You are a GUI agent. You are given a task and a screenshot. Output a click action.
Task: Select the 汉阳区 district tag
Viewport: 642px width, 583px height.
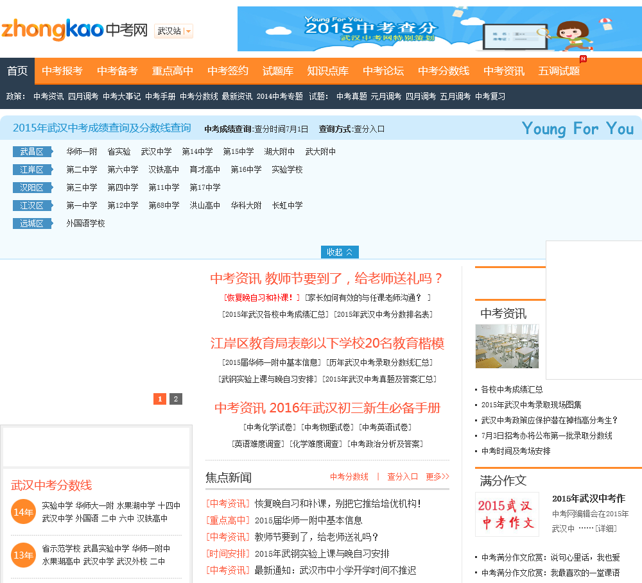33,188
